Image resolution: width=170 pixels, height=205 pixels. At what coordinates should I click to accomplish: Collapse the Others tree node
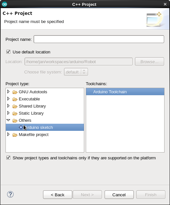pyautogui.click(x=8, y=120)
